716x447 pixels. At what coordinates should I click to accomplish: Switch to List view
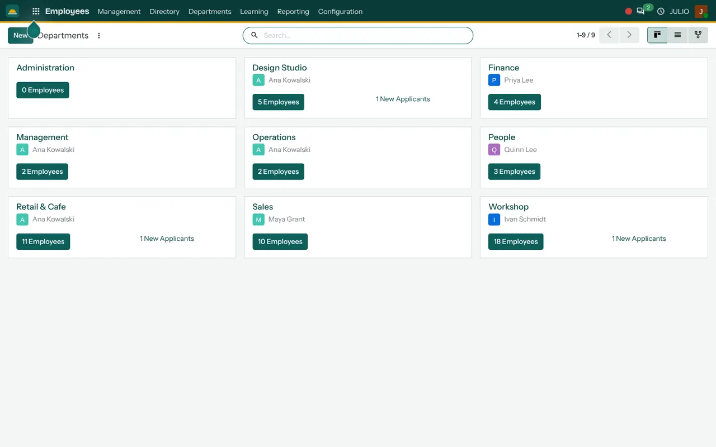pos(677,35)
